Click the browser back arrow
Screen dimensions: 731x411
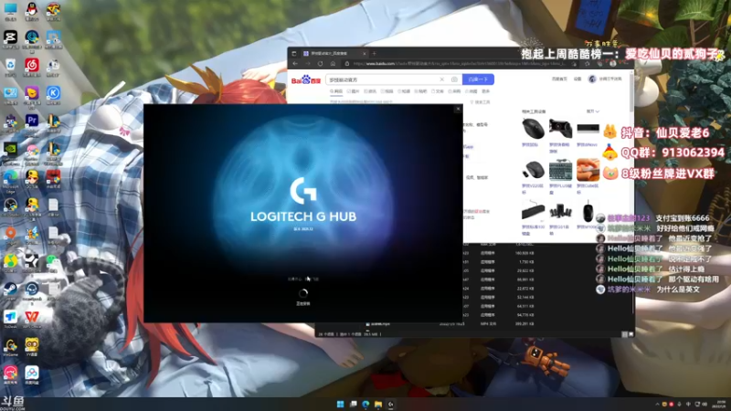tap(295, 63)
